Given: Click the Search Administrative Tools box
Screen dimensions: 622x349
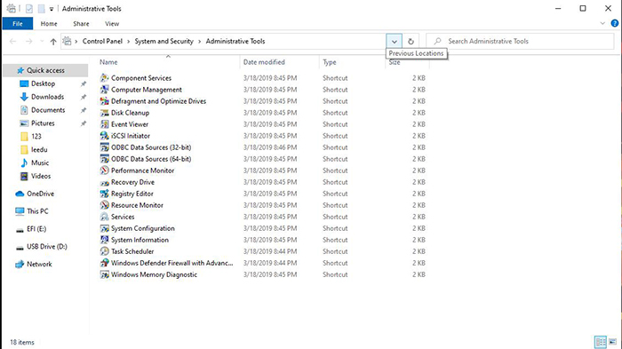Looking at the screenshot, I should click(520, 41).
